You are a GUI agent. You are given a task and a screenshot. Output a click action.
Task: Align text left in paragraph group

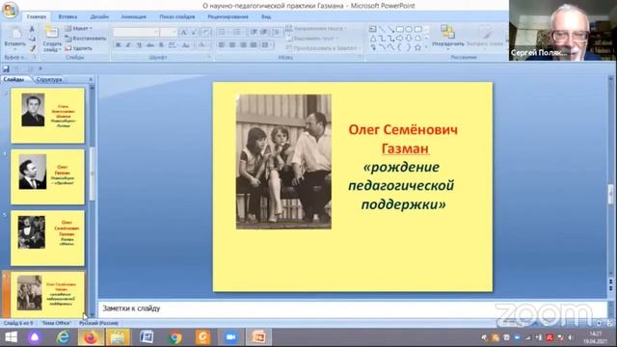[222, 45]
